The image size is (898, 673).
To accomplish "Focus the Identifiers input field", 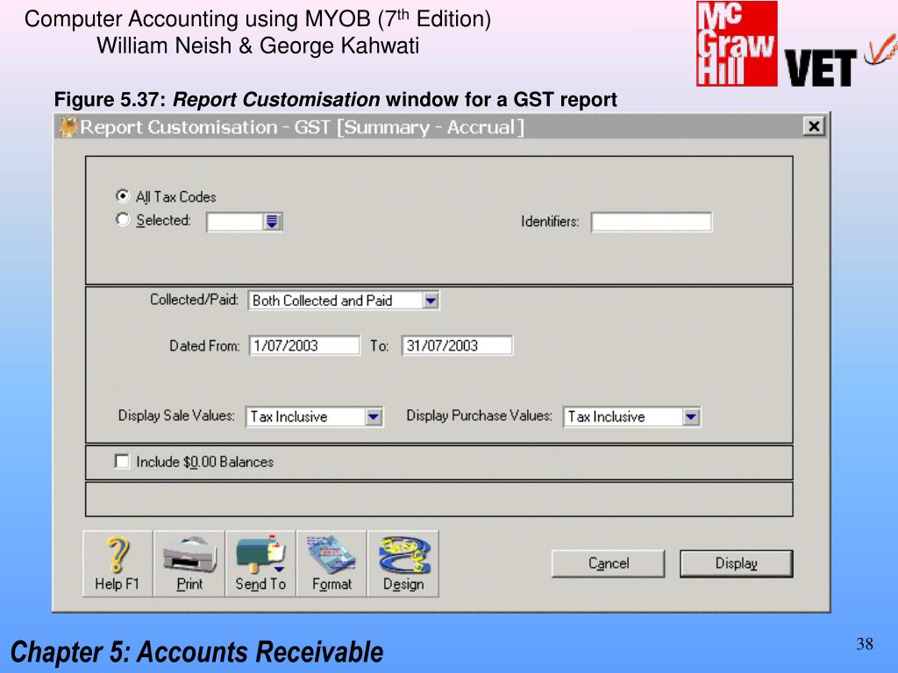I will (x=652, y=222).
